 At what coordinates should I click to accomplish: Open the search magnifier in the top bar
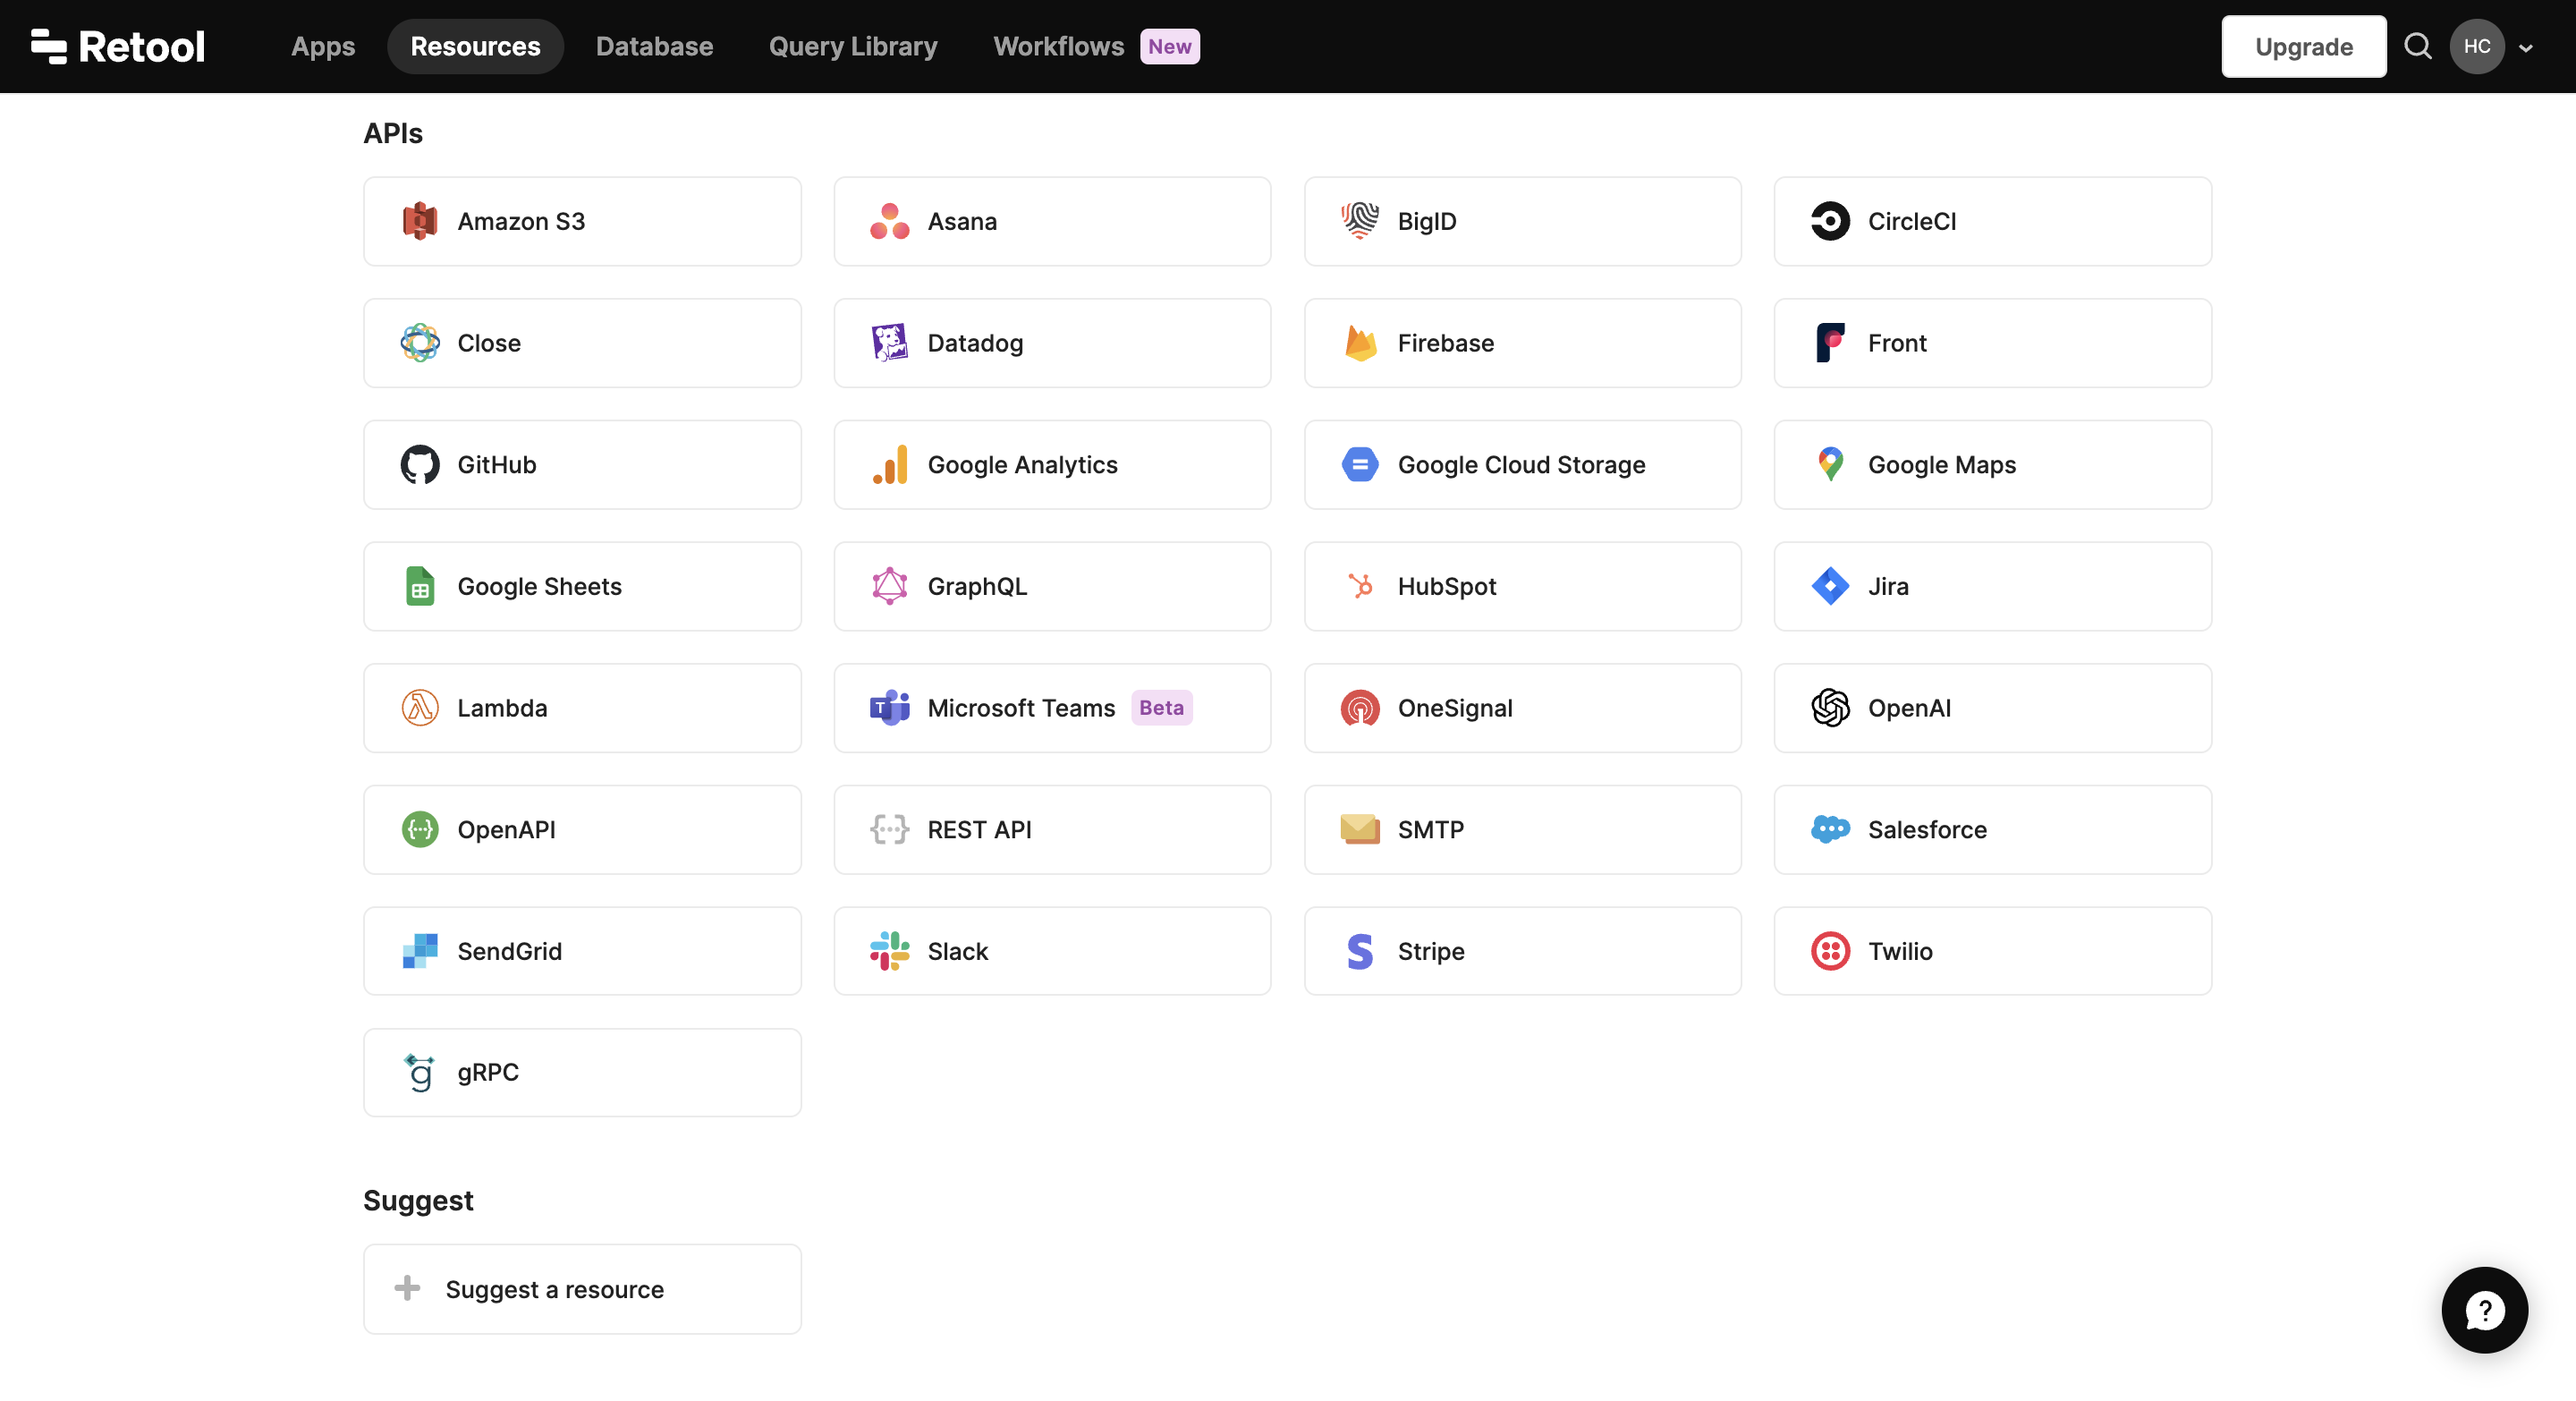click(x=2417, y=46)
